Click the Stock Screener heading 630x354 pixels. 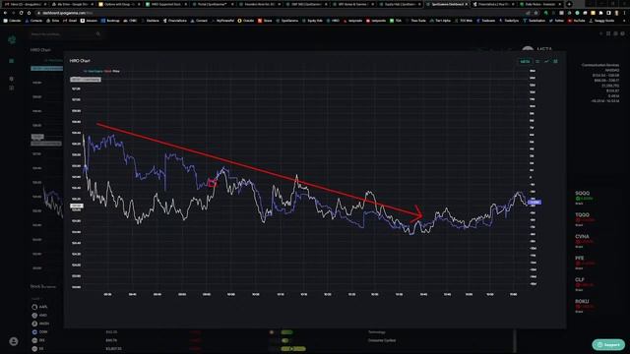click(x=43, y=286)
